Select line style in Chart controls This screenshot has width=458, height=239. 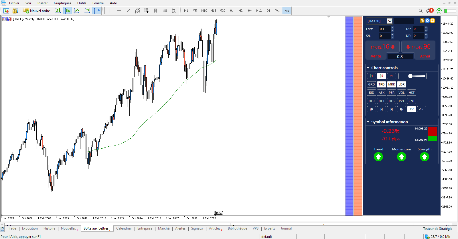(391, 76)
